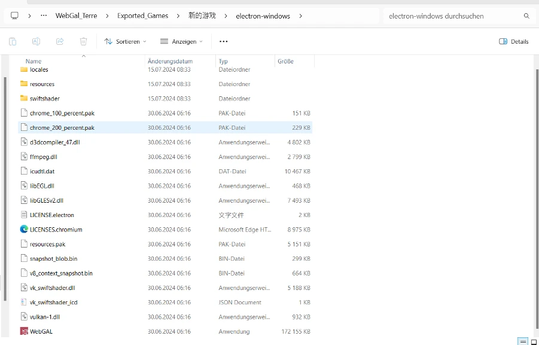Expand chevron after electron-windows breadcrumb
Viewport: 539px width, 345px height.
(300, 16)
